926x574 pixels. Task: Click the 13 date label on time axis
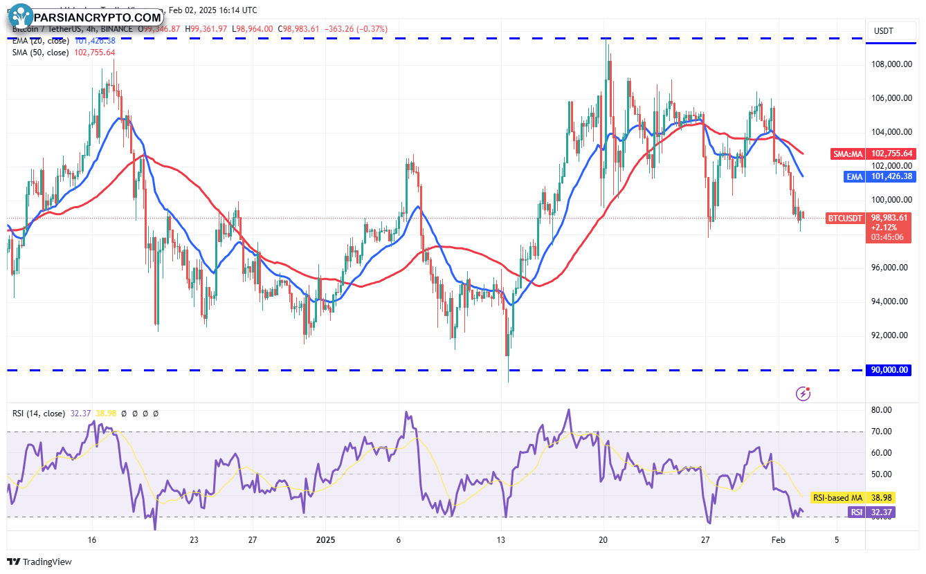(x=501, y=539)
